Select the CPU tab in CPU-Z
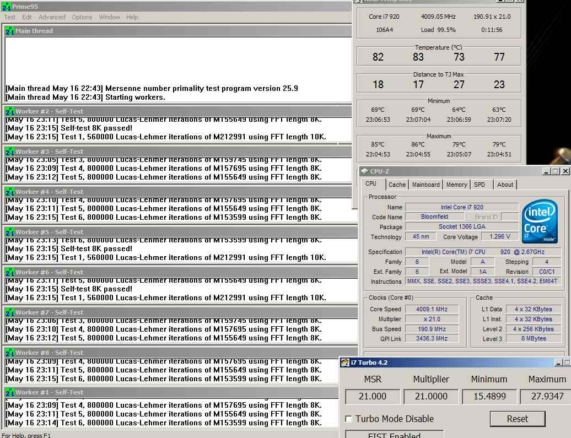571x438 pixels. point(371,184)
